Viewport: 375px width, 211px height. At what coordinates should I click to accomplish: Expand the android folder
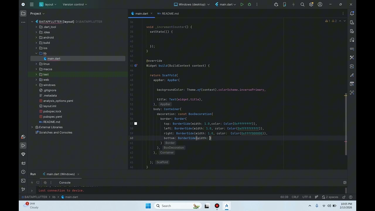(36, 38)
